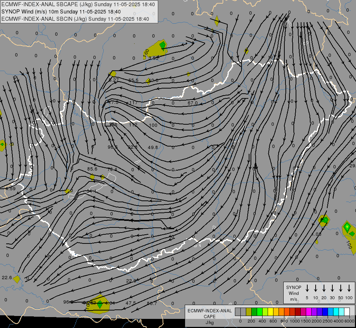Viewport: 356px width, 328px height.
Task: Click the 2000 tick on CAPE scale
Action: coord(316,321)
